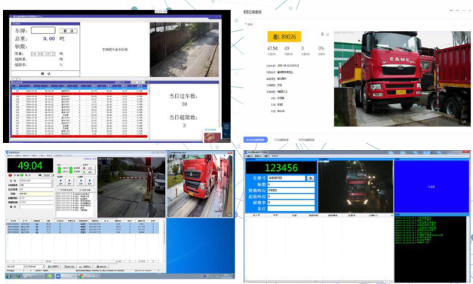The image size is (473, 284).
Task: Click the blue app icon in the taskbar
Action: (58, 276)
